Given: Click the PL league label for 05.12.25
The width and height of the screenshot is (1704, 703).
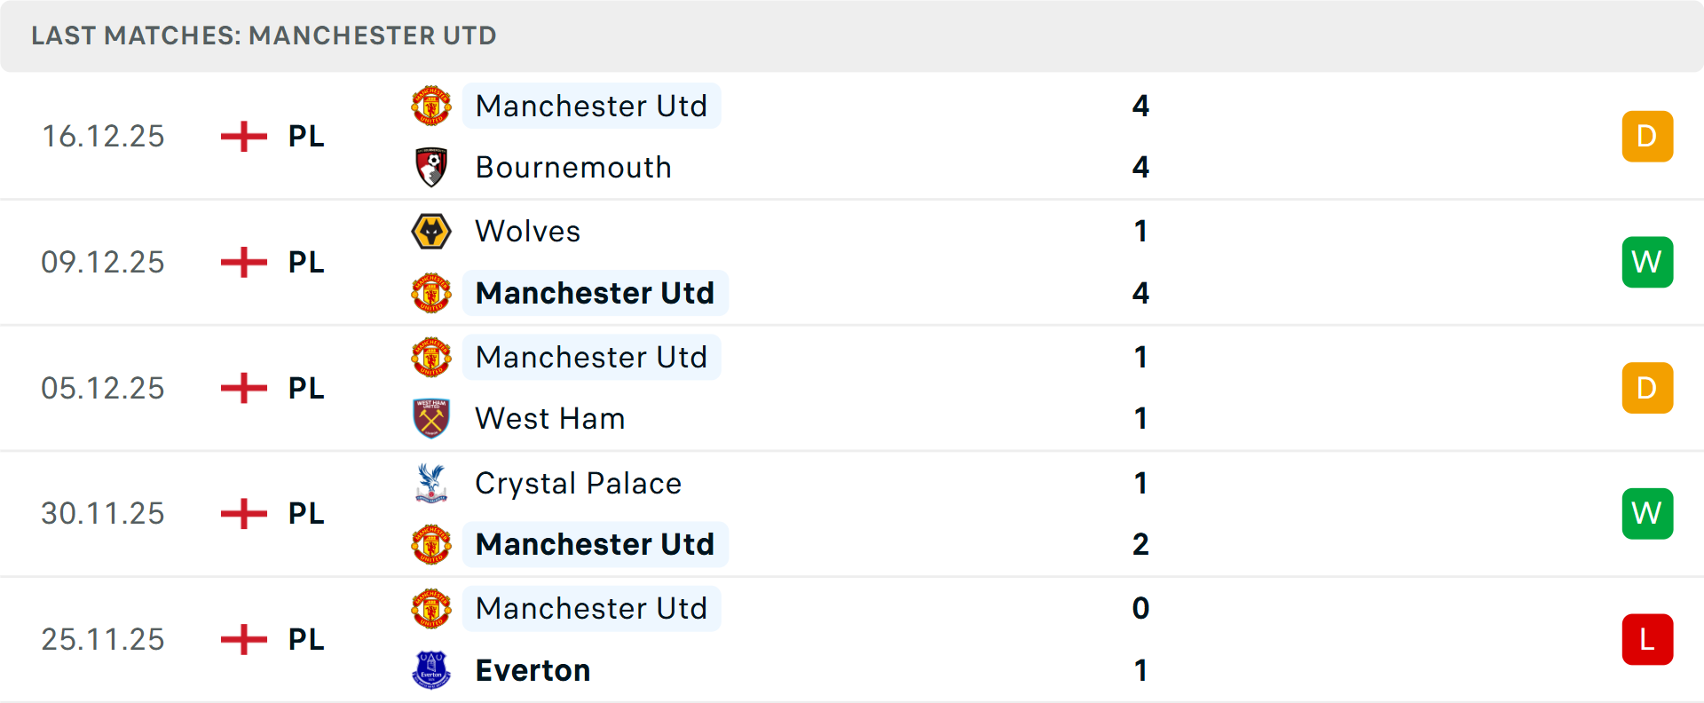Looking at the screenshot, I should pos(306,388).
